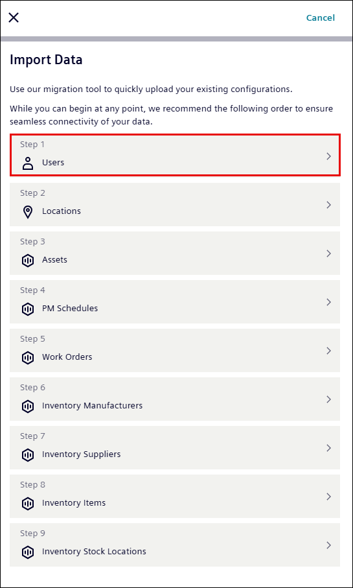
Task: Open the Inventory Items step chevron
Action: click(x=328, y=497)
